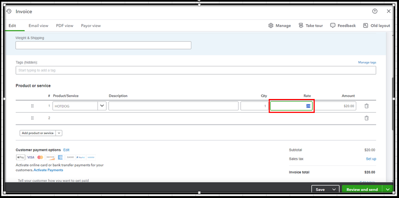Switch to the Email view tab
The image size is (399, 198).
tap(38, 25)
